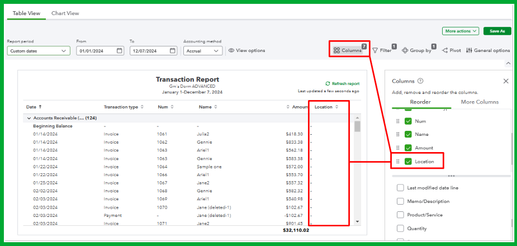
Task: Open the Pivot settings
Action: (x=452, y=50)
